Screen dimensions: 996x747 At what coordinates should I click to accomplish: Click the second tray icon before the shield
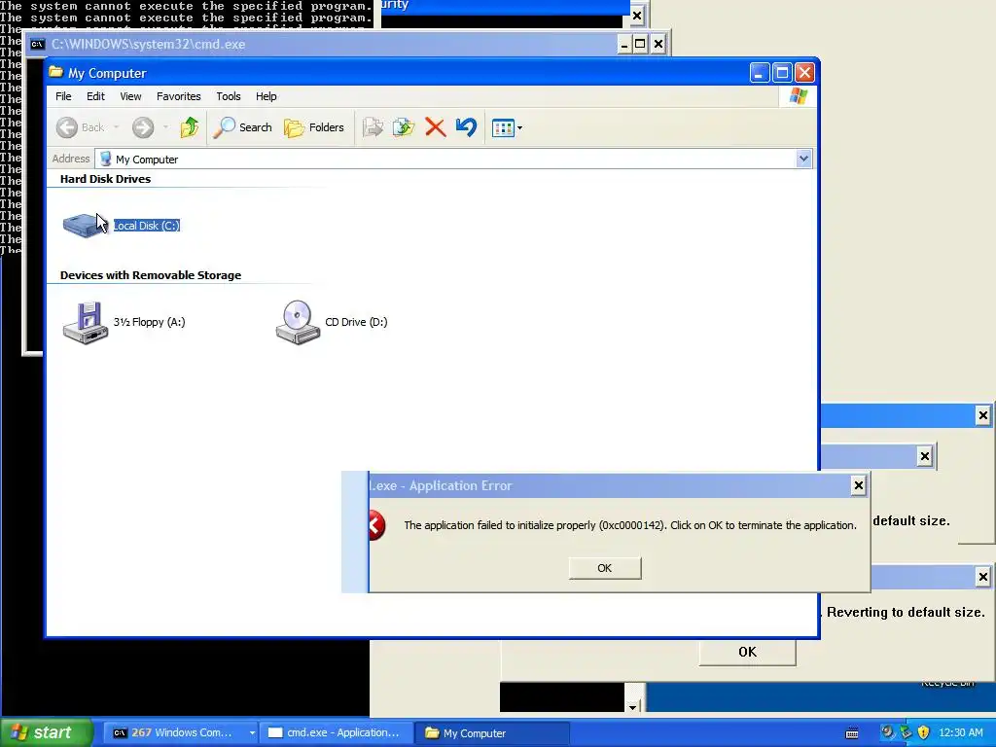coord(906,732)
